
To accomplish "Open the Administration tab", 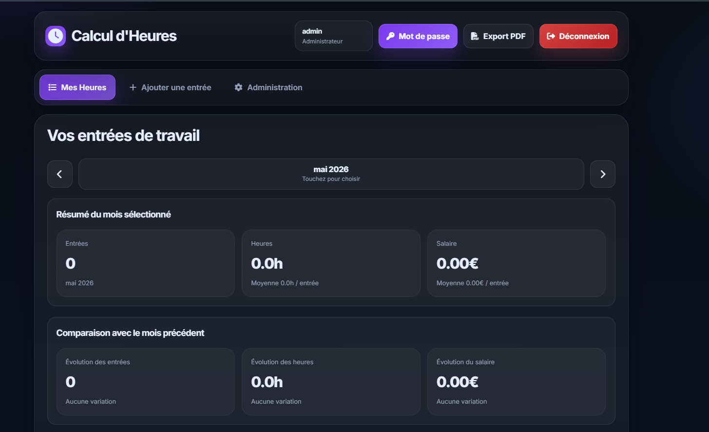I will click(x=268, y=87).
